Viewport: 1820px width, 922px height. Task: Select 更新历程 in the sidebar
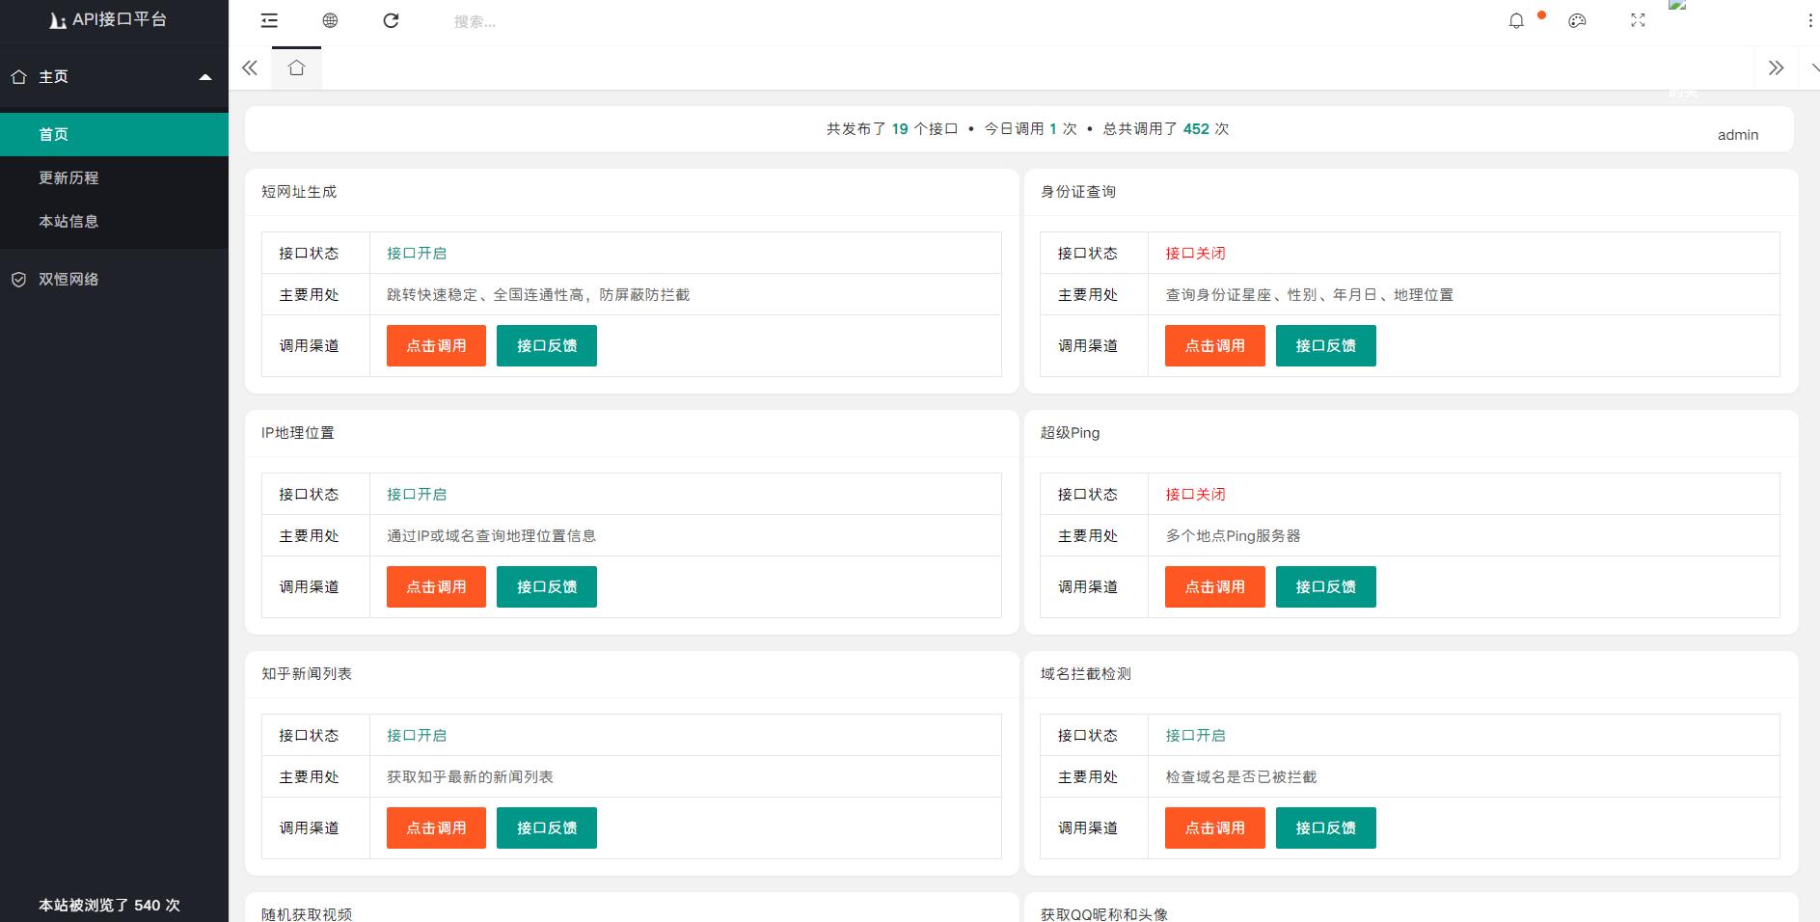click(68, 178)
